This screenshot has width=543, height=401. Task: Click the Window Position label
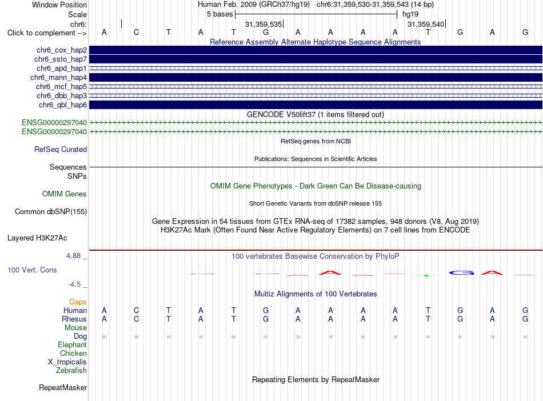59,5
